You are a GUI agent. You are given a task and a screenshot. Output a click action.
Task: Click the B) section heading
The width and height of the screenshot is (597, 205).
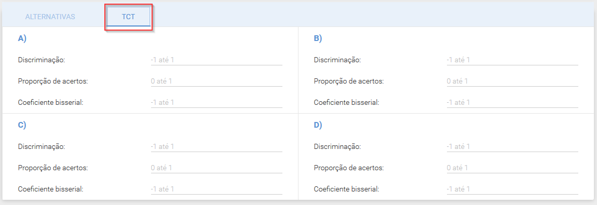[x=318, y=38]
